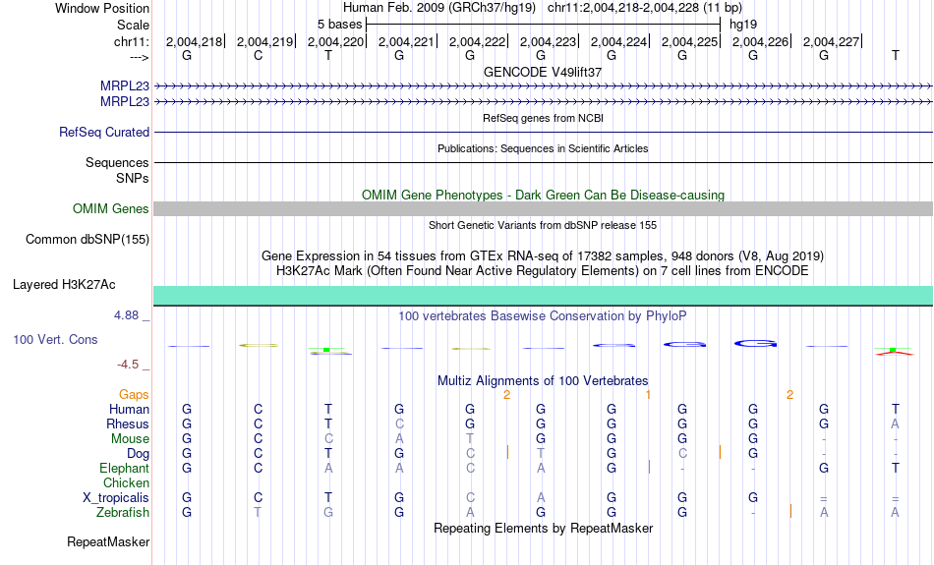Open the 100 Vert. Cons track label
Image resolution: width=934 pixels, height=565 pixels.
[x=55, y=339]
